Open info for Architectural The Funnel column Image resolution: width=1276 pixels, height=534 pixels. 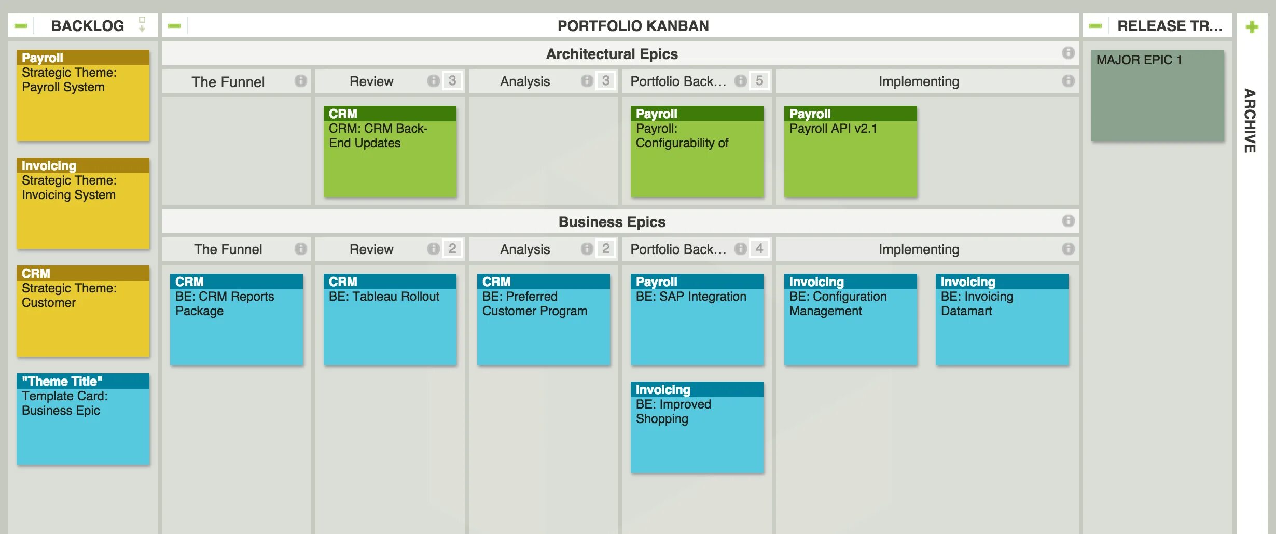(300, 81)
